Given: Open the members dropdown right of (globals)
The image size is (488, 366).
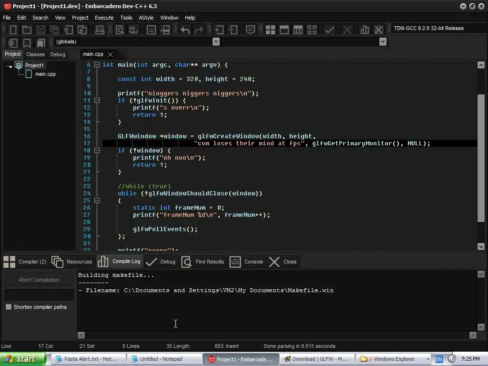Looking at the screenshot, I should click(x=383, y=41).
